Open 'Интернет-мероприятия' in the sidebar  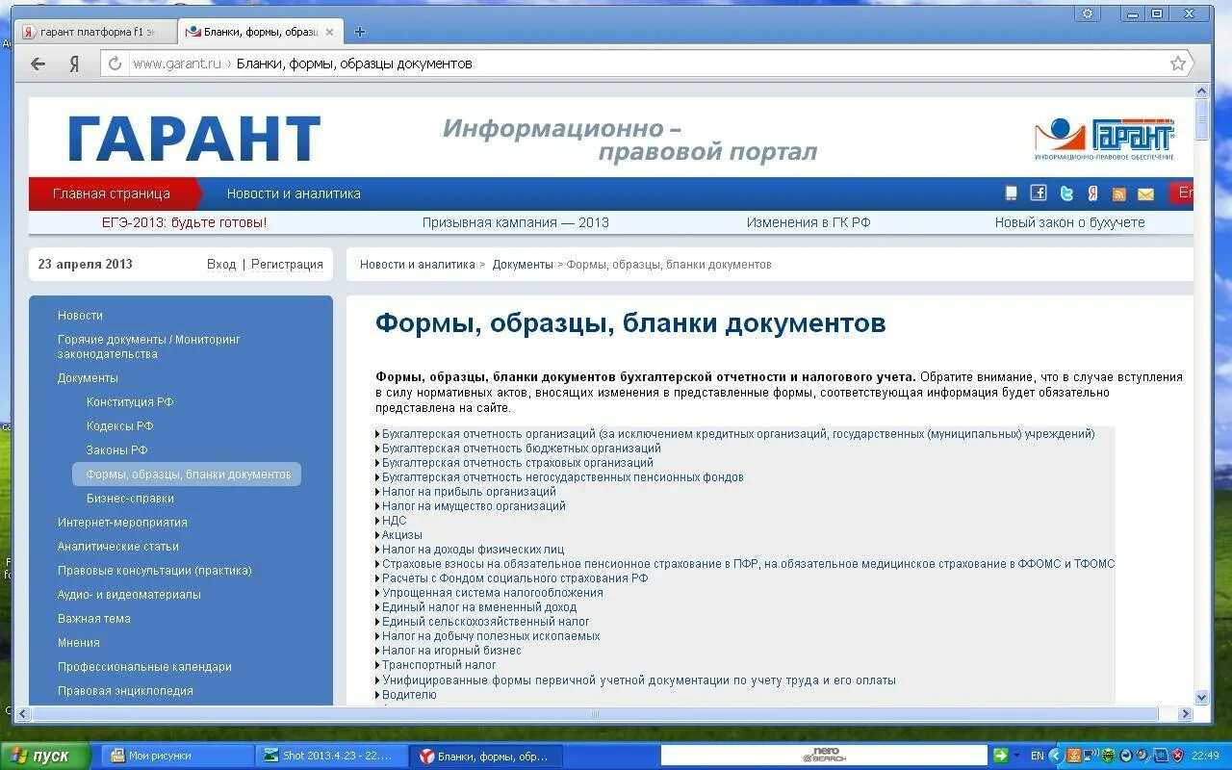tap(122, 523)
